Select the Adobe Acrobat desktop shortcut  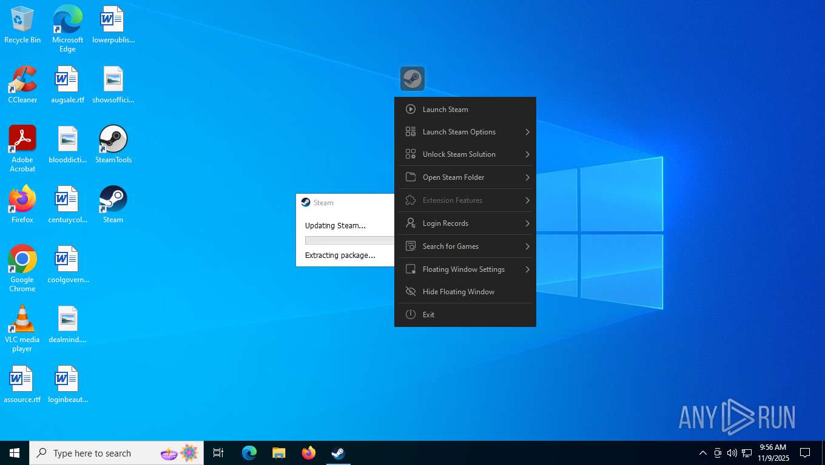coord(22,149)
